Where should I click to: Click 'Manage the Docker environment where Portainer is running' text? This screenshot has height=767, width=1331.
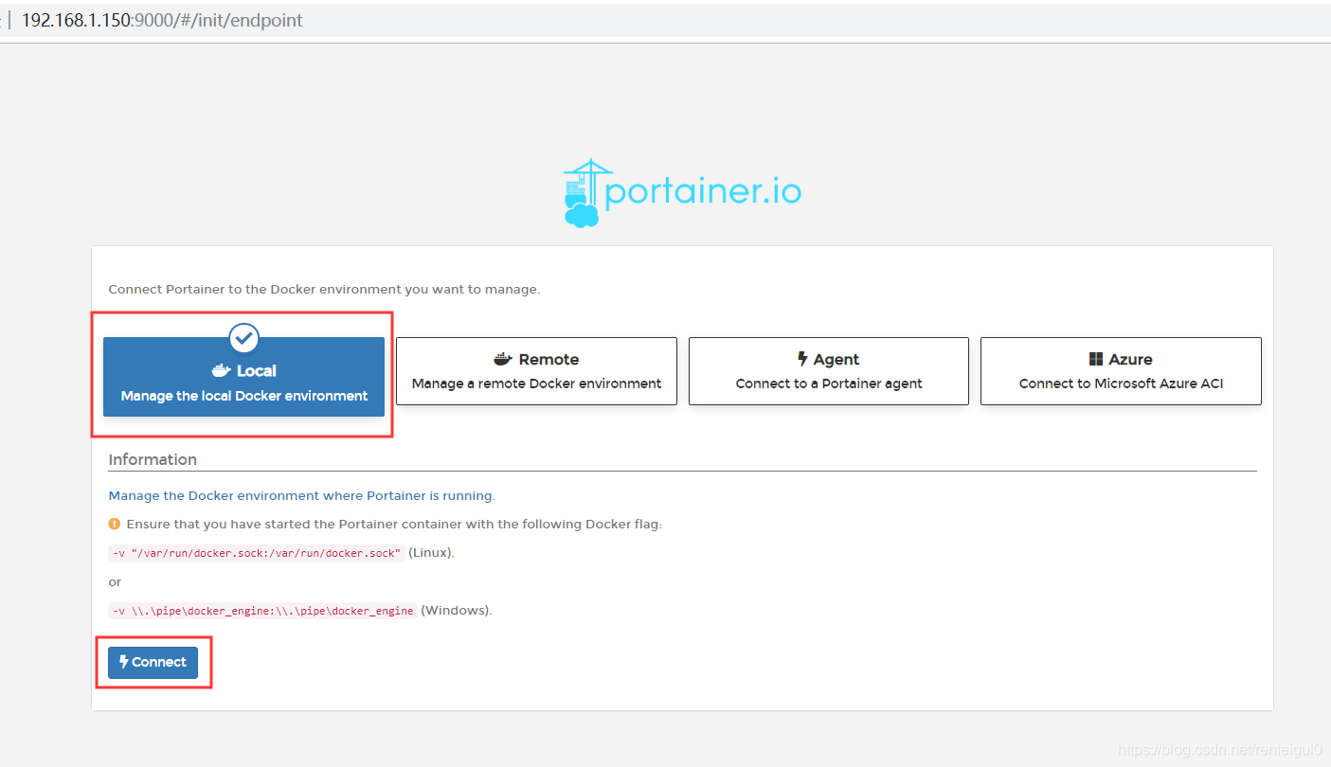(x=302, y=495)
